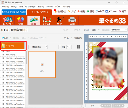Select the マイピクチャ folder
128x108 pixels.
13,46
